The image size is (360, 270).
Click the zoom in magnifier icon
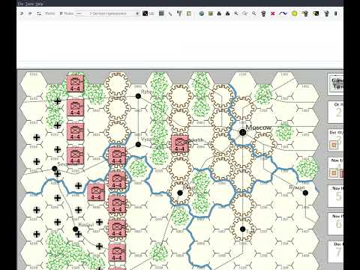tap(236, 13)
